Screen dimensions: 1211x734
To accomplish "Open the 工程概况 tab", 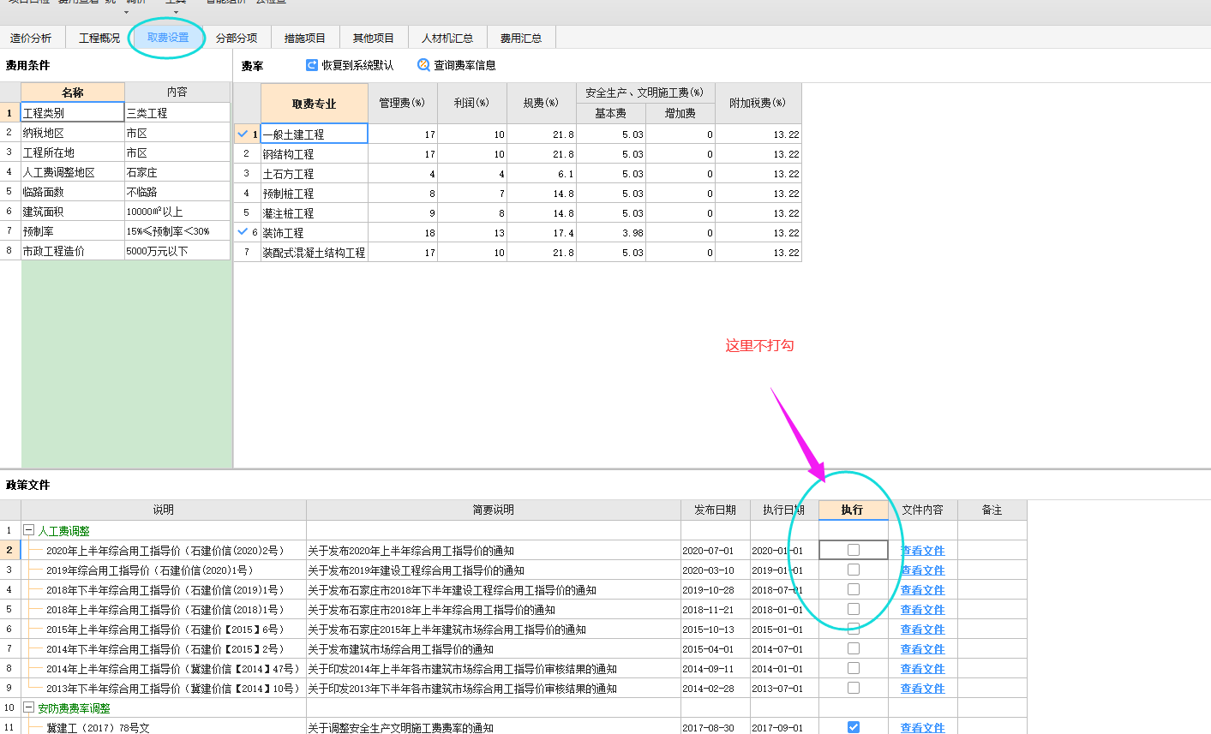I will pyautogui.click(x=99, y=38).
